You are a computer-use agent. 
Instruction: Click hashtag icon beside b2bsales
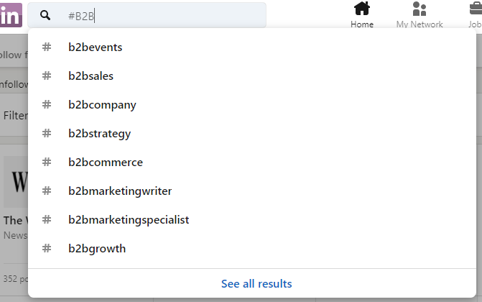point(47,76)
